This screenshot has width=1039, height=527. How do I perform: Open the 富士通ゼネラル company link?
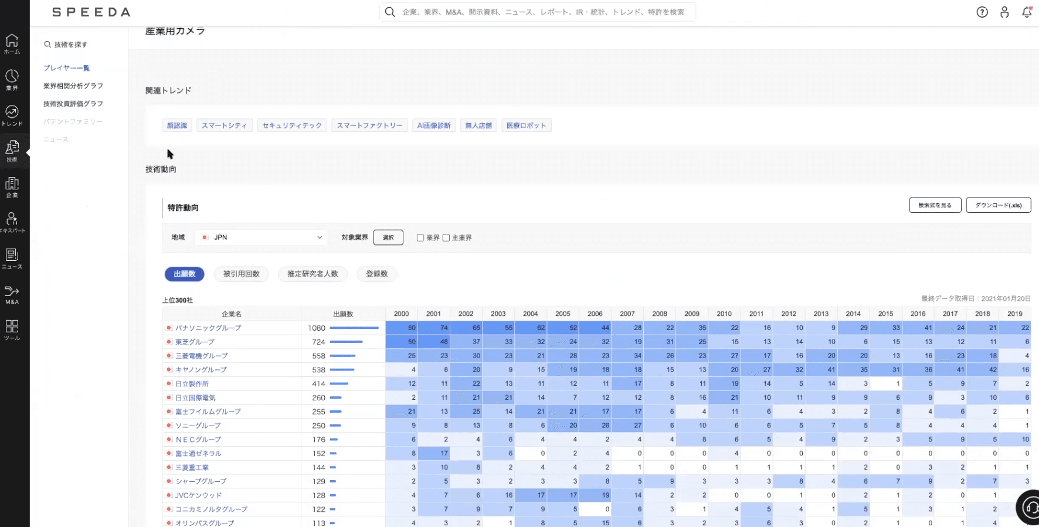pyautogui.click(x=199, y=454)
